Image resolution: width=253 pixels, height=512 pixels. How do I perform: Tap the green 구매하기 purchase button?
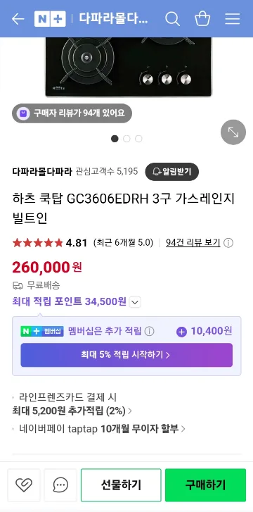click(205, 485)
